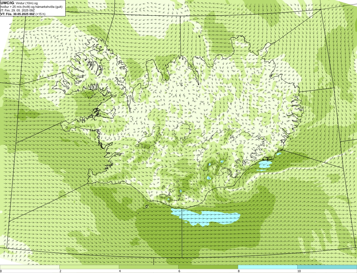Pick the 2–4 light green color bar segment
The width and height of the screenshot is (357, 273).
click(89, 267)
